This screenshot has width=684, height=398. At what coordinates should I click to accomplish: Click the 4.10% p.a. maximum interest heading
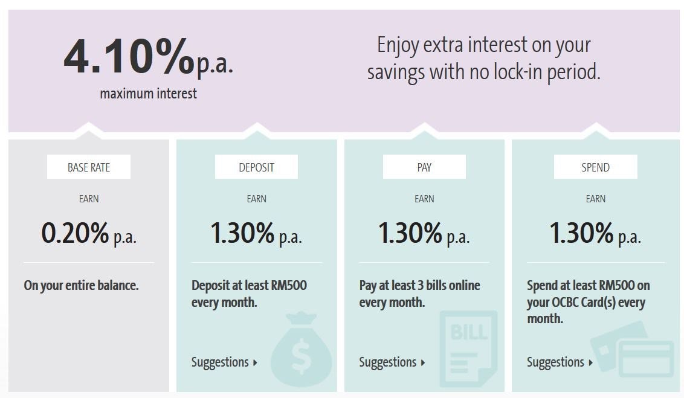click(x=148, y=59)
